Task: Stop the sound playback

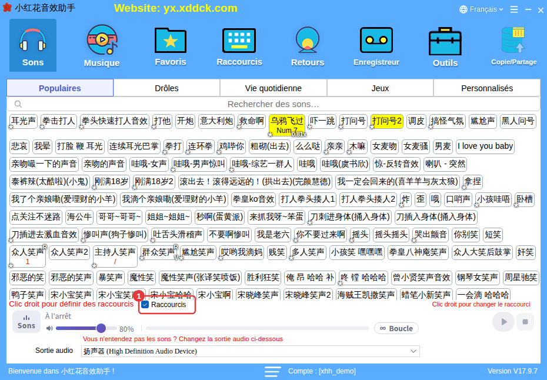Action: point(525,322)
